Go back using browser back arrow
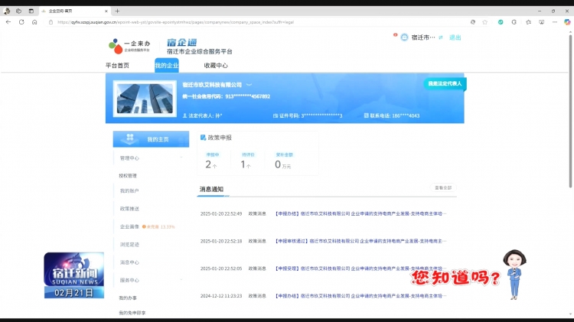Screen dimensions: 574x322 8,22
